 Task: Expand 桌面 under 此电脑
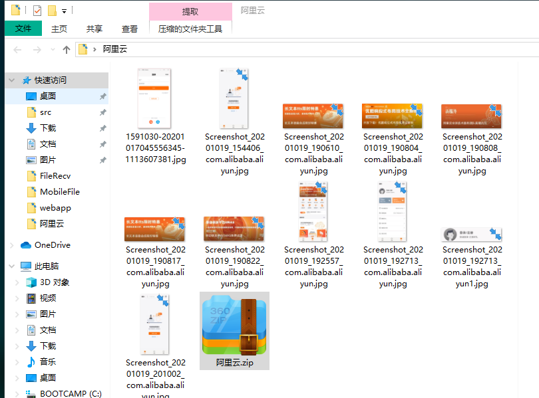click(17, 378)
